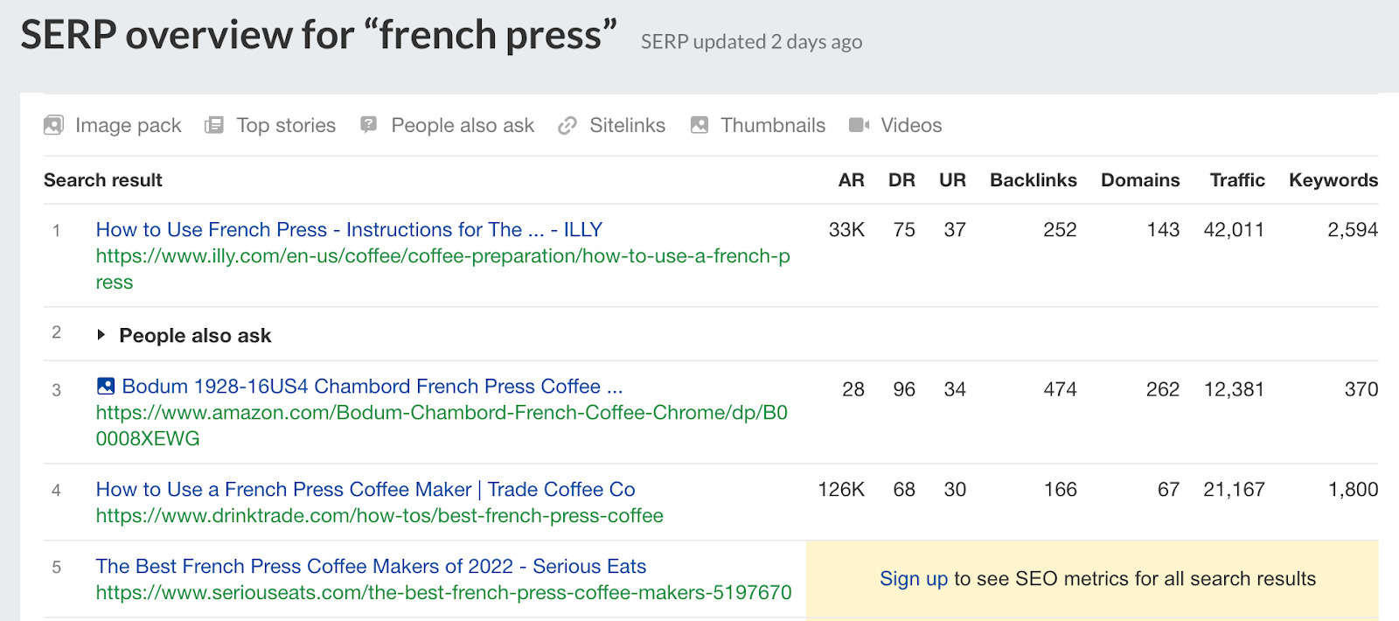Click the Sitelinks chain icon
The width and height of the screenshot is (1399, 621).
pyautogui.click(x=567, y=125)
